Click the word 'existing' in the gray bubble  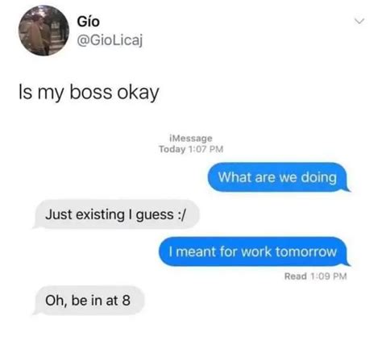pos(100,214)
